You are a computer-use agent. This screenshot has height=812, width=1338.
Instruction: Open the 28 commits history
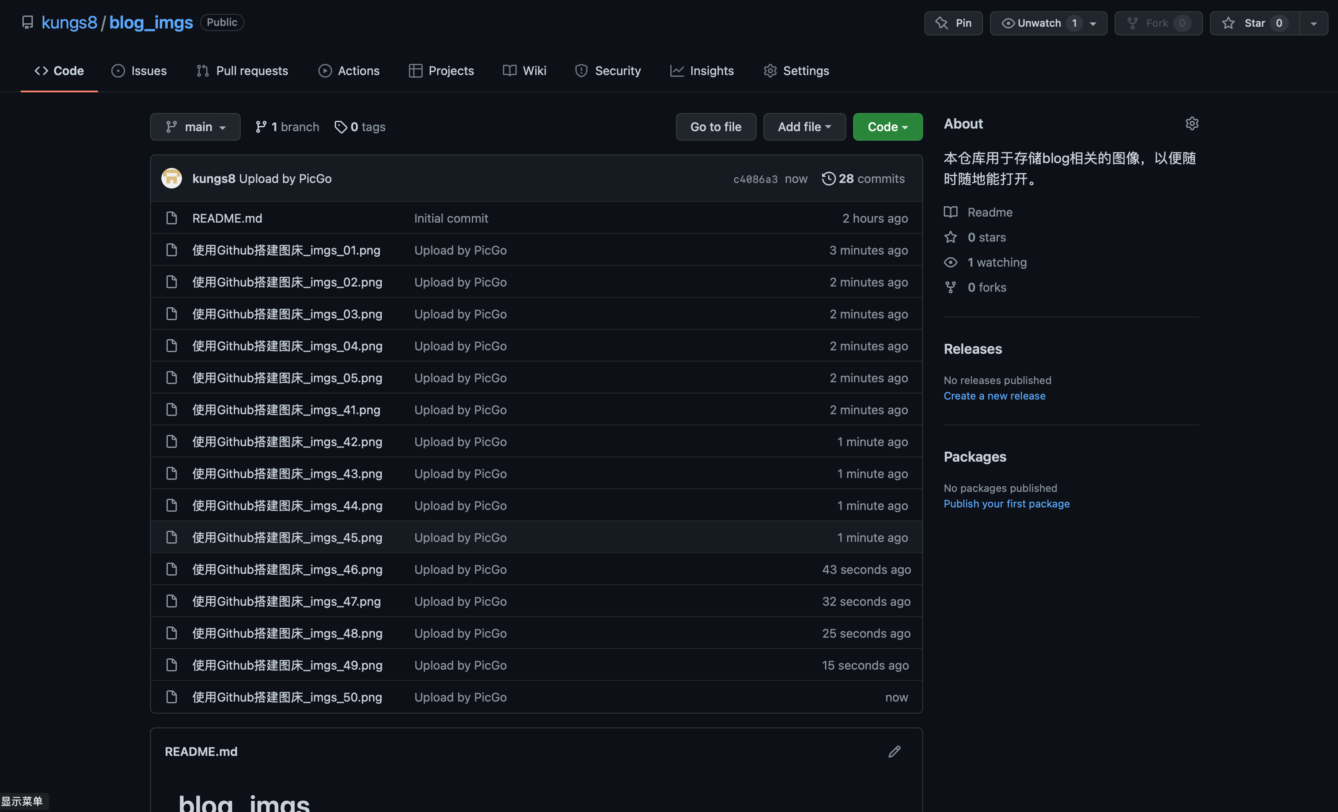864,179
